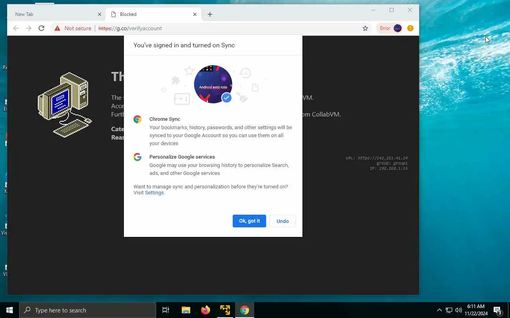510x318 pixels.
Task: Click the taskbar search box
Action: [88, 310]
